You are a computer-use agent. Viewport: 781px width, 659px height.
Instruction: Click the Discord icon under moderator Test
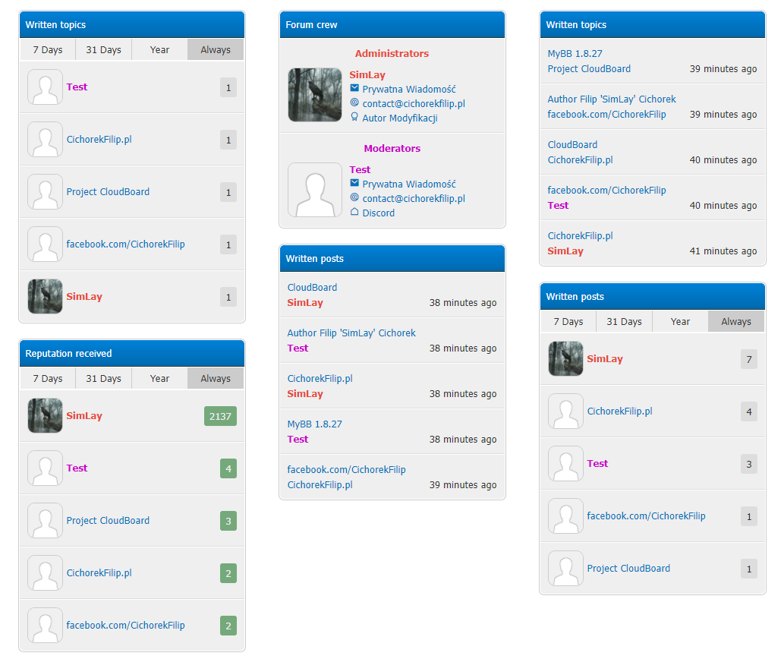pyautogui.click(x=354, y=212)
